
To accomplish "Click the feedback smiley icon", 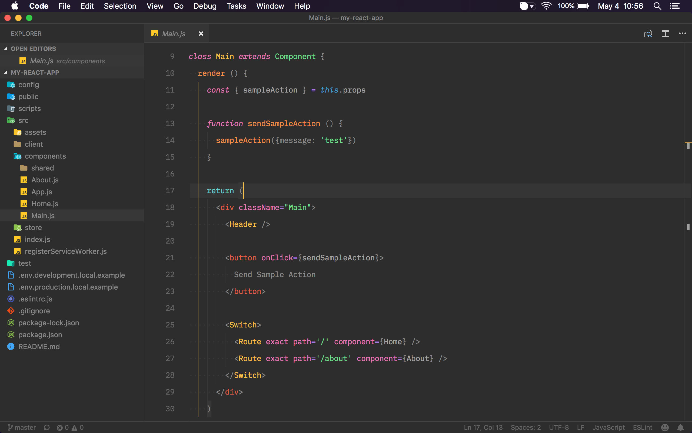I will coord(665,427).
